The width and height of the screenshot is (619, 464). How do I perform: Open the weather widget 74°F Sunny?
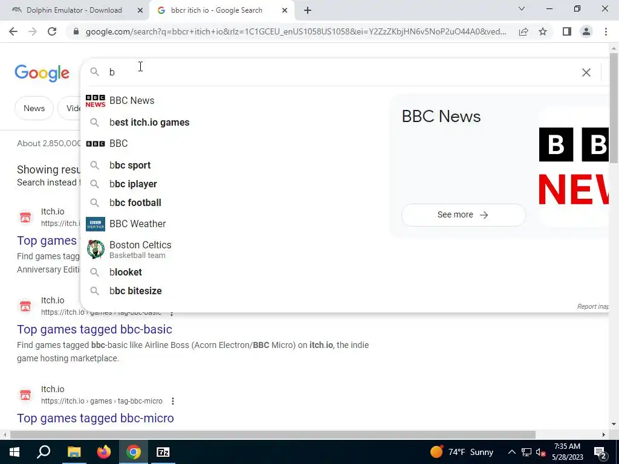(461, 452)
